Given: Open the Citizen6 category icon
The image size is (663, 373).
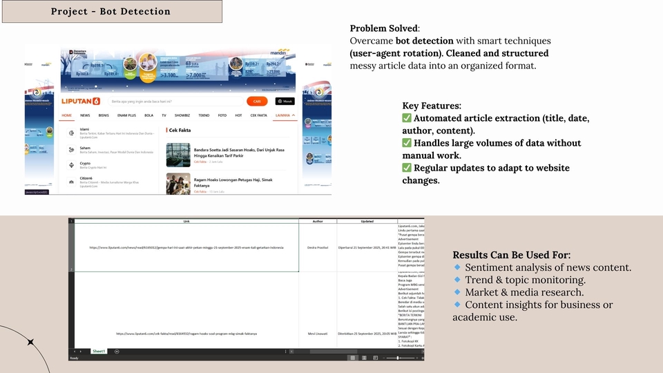Looking at the screenshot, I should click(x=72, y=180).
